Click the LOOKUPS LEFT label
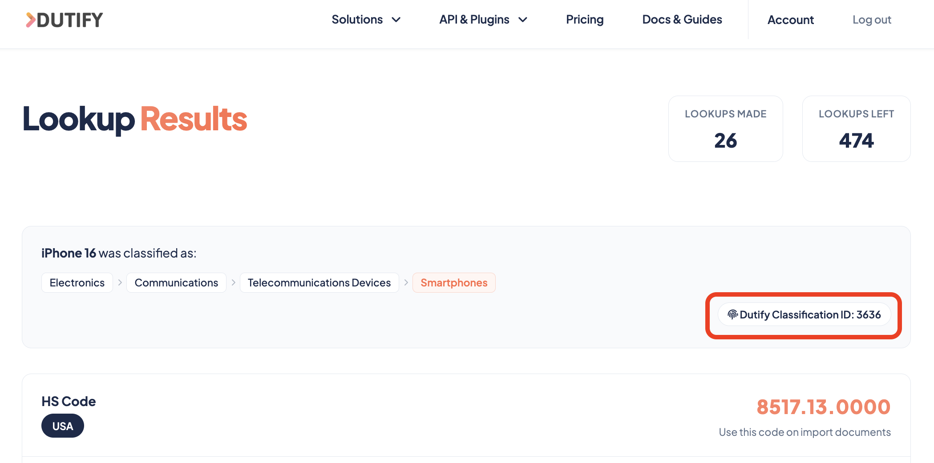The width and height of the screenshot is (934, 463). [856, 114]
